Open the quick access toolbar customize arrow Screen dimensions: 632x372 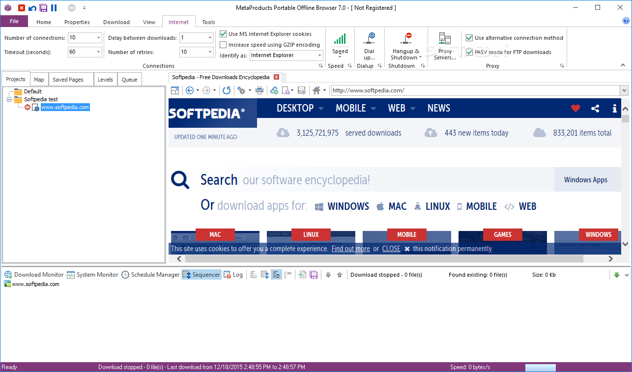point(84,8)
